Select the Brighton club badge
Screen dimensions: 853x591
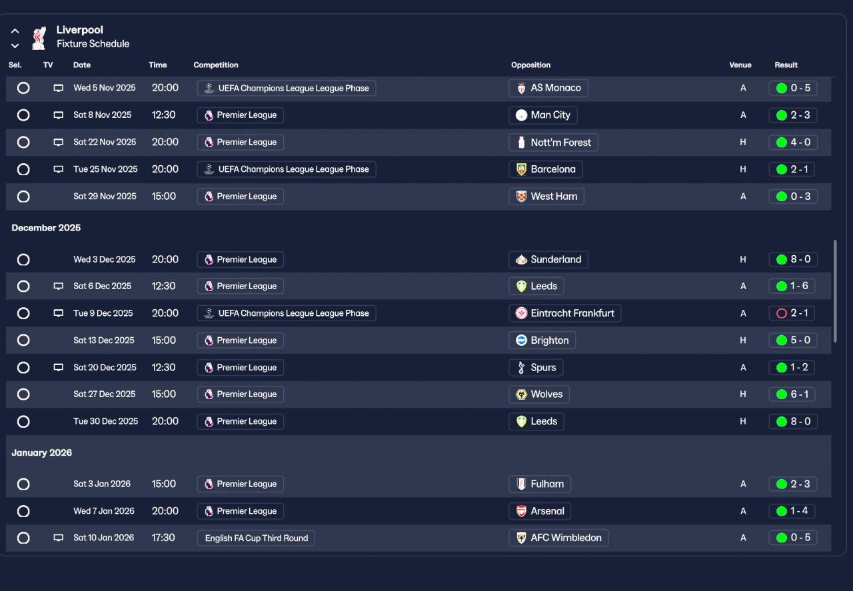point(521,340)
